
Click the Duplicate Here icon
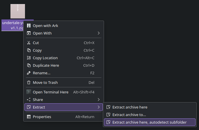tap(29, 65)
